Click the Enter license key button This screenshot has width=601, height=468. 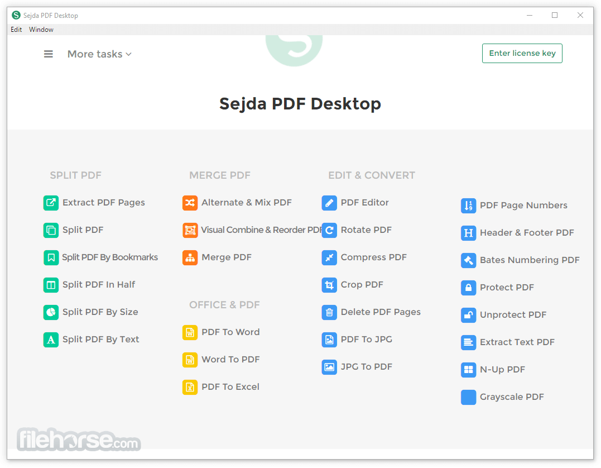(x=522, y=53)
